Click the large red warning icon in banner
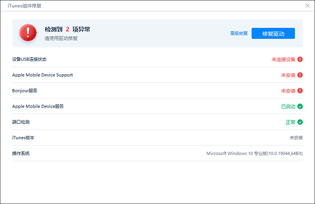The image size is (315, 204). click(x=28, y=33)
